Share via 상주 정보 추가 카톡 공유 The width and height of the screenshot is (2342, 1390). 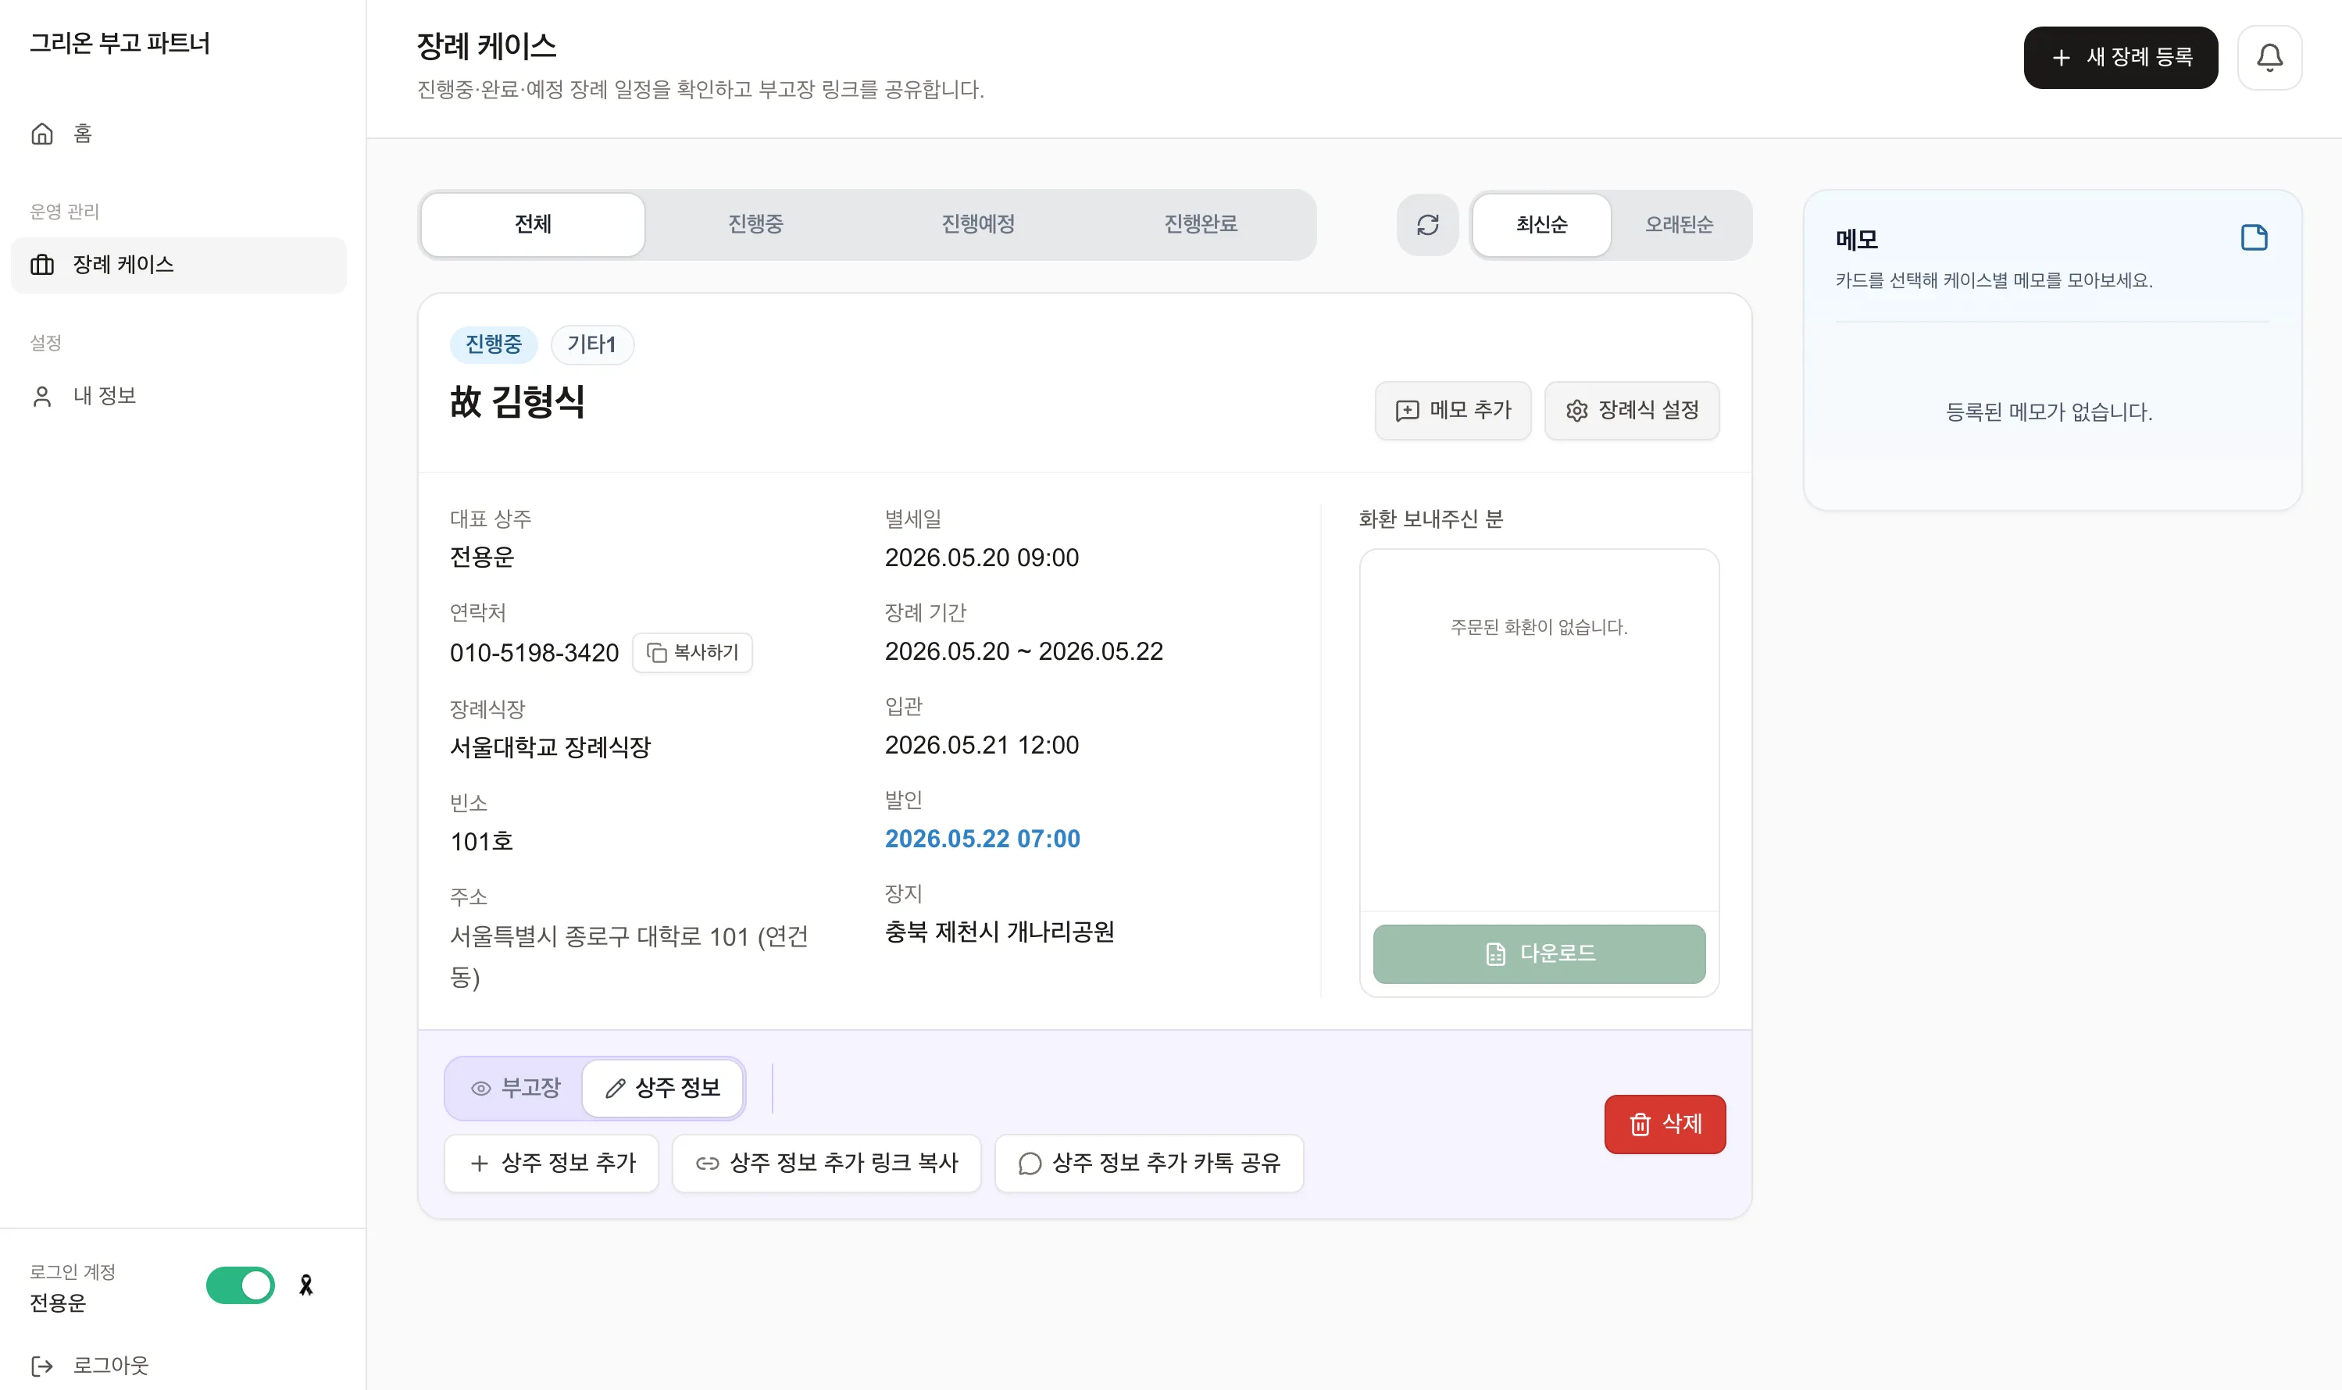1148,1164
